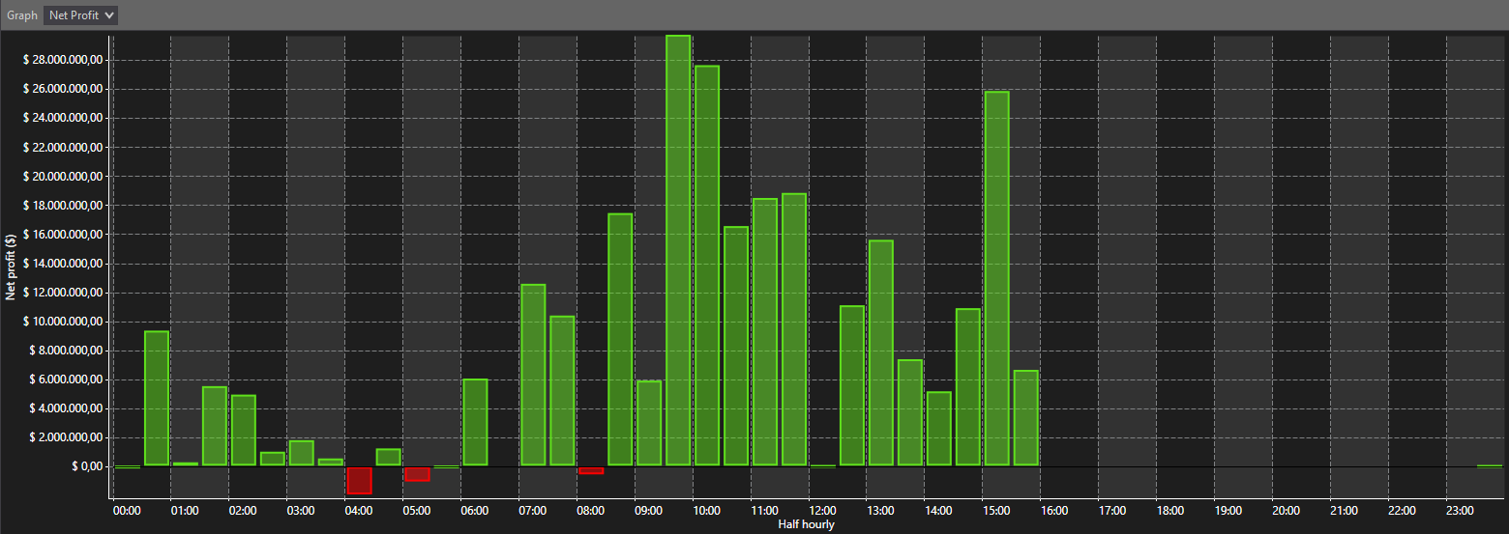
Task: Click the 22:00 time axis label
Action: pyautogui.click(x=1403, y=511)
